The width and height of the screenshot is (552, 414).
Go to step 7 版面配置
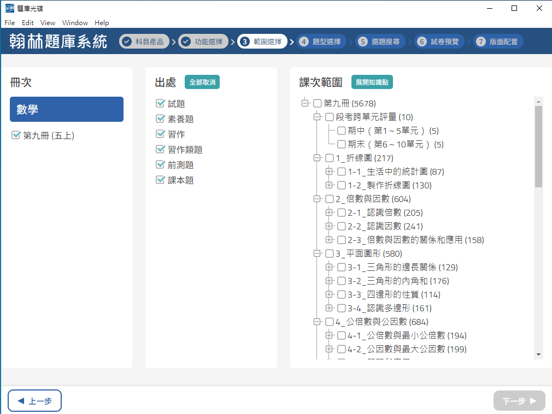[498, 42]
